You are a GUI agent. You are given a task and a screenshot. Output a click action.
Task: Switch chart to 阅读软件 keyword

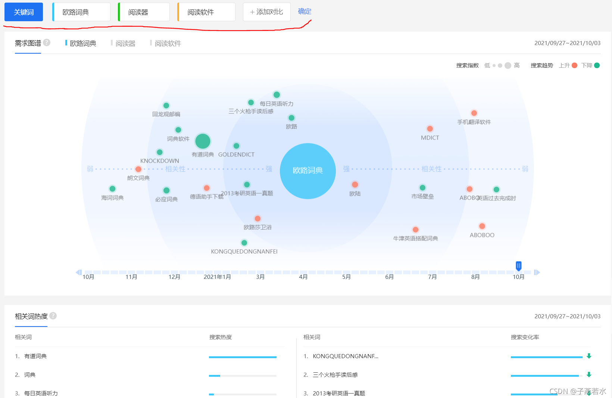168,44
